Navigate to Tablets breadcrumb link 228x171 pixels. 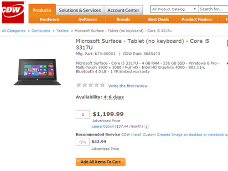pos(62,31)
